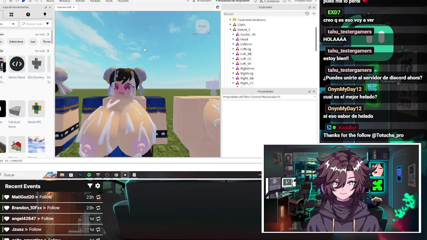
Task: Click the Front face of view cube
Action: coord(202,26)
